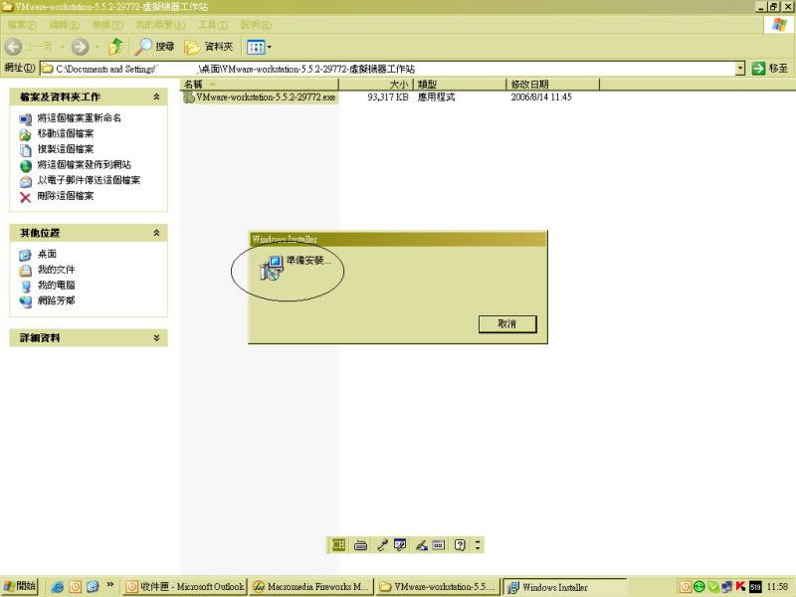This screenshot has width=796, height=597.
Task: Go up one folder level
Action: [115, 47]
